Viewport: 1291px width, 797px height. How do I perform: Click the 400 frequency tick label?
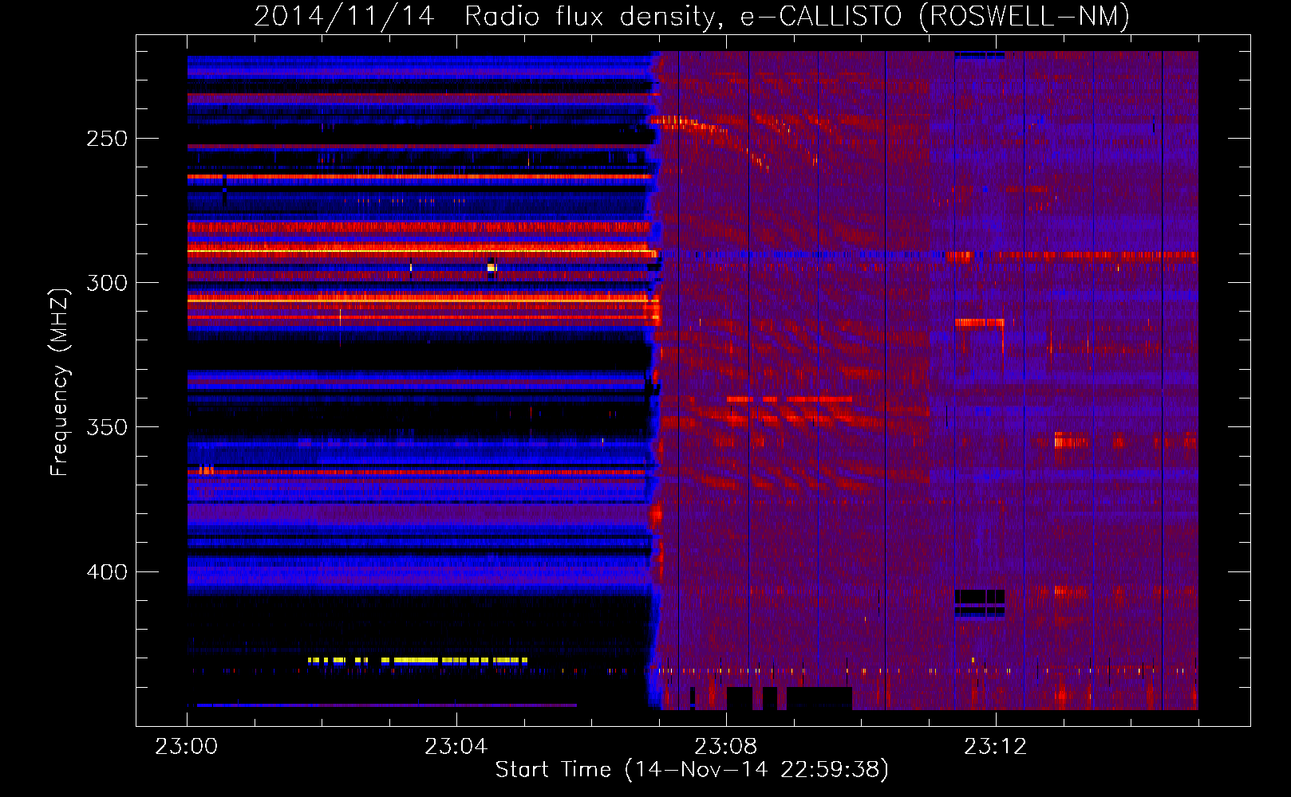(107, 572)
